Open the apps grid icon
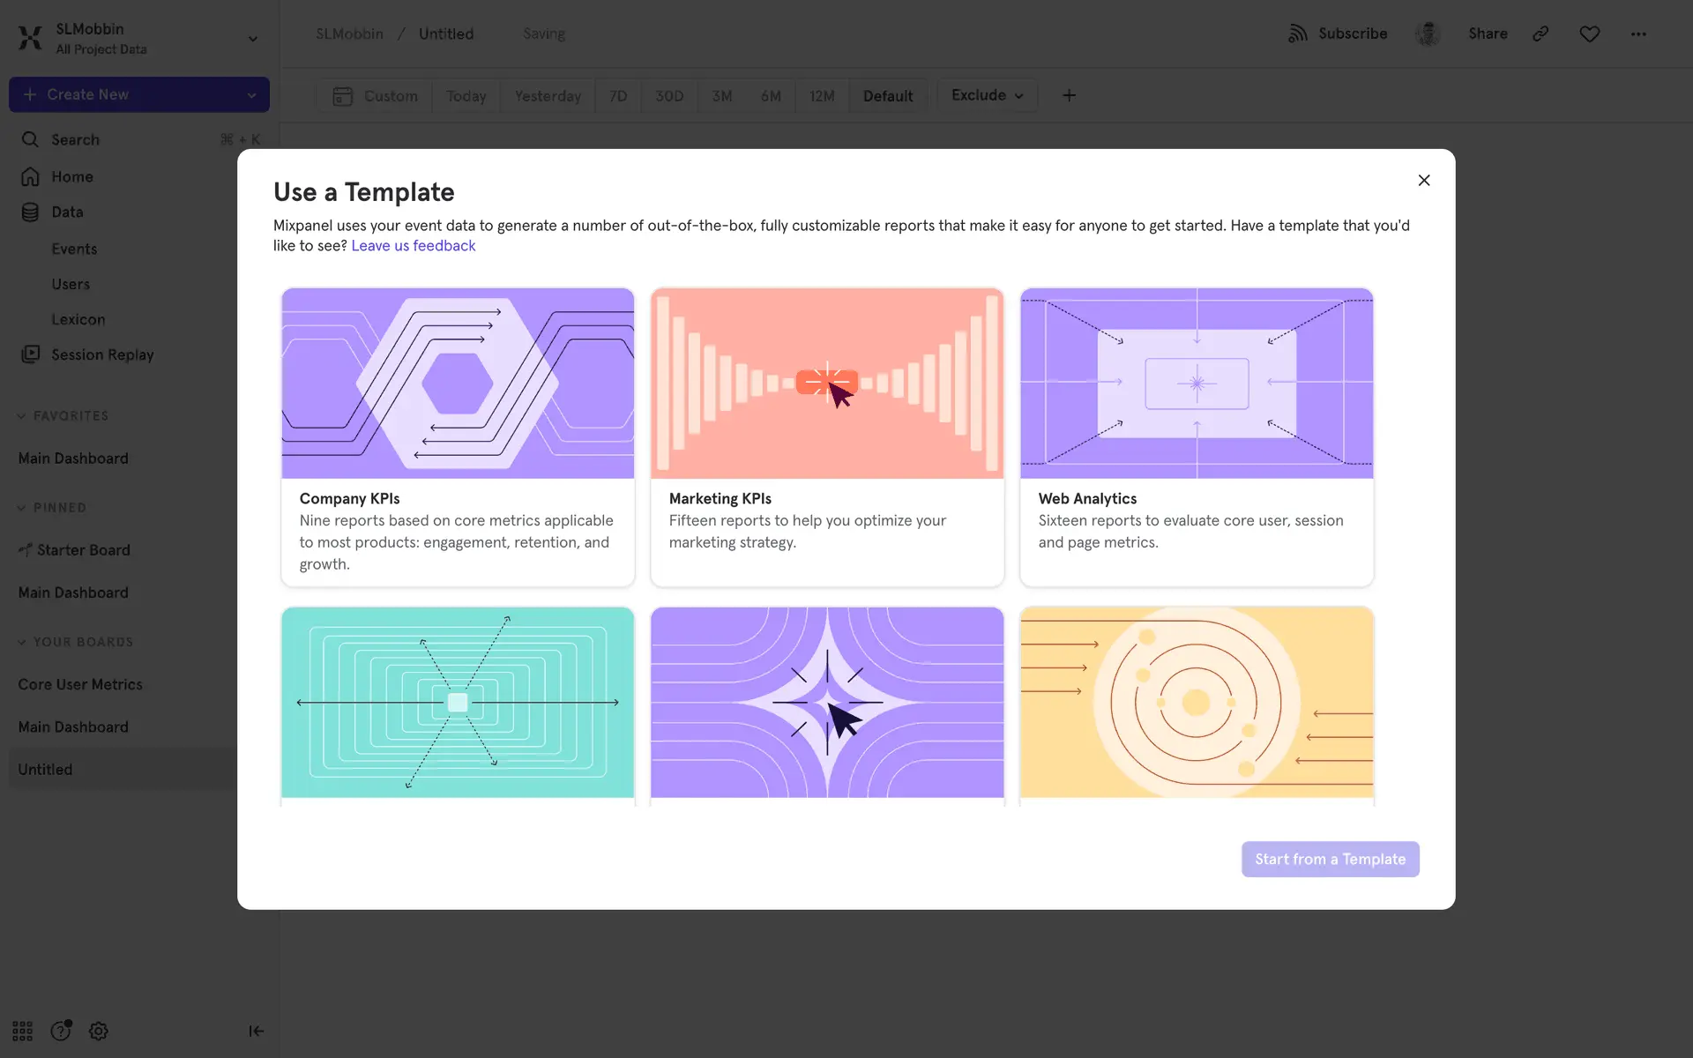The height and width of the screenshot is (1058, 1693). click(22, 1031)
